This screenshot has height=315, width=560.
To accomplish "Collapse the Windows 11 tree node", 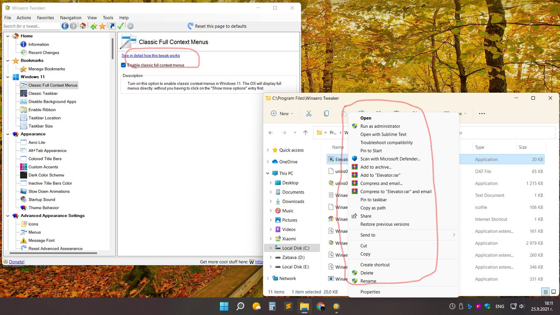I will pos(9,77).
